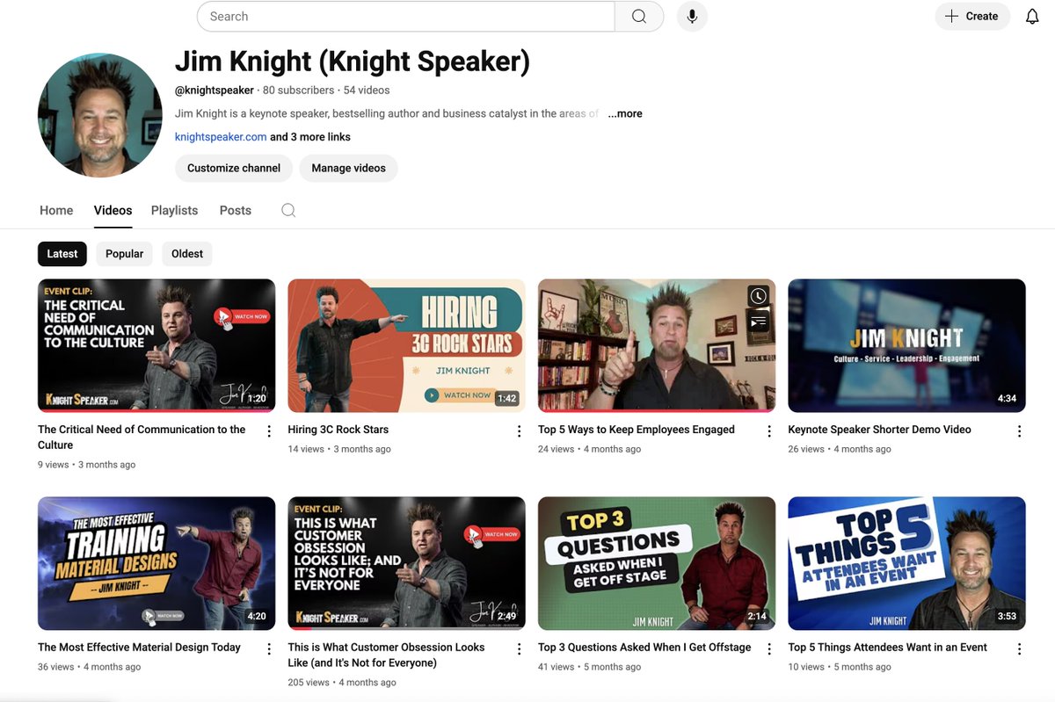Open Top 5 Things Attendees Want thumbnail

click(x=906, y=564)
